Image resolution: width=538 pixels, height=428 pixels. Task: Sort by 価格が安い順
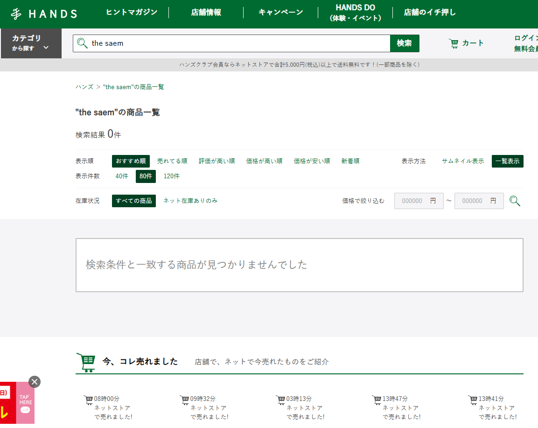click(312, 161)
